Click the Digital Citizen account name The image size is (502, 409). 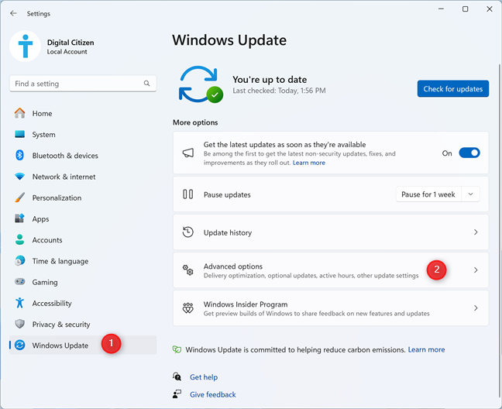click(x=70, y=43)
